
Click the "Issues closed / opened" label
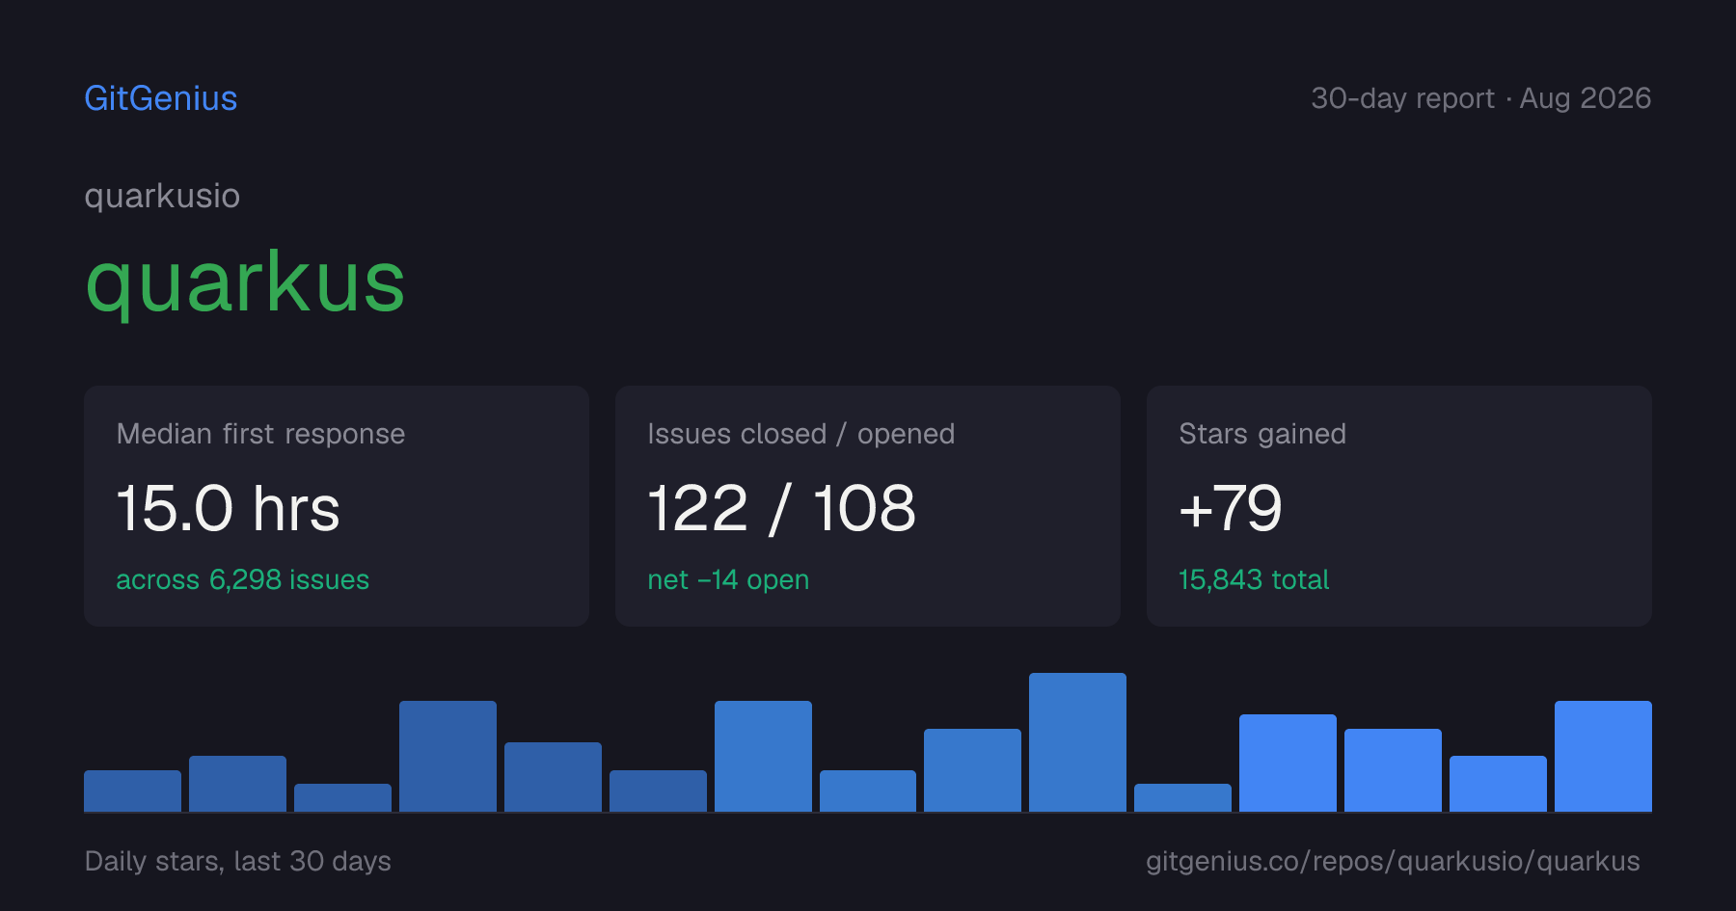pos(800,434)
